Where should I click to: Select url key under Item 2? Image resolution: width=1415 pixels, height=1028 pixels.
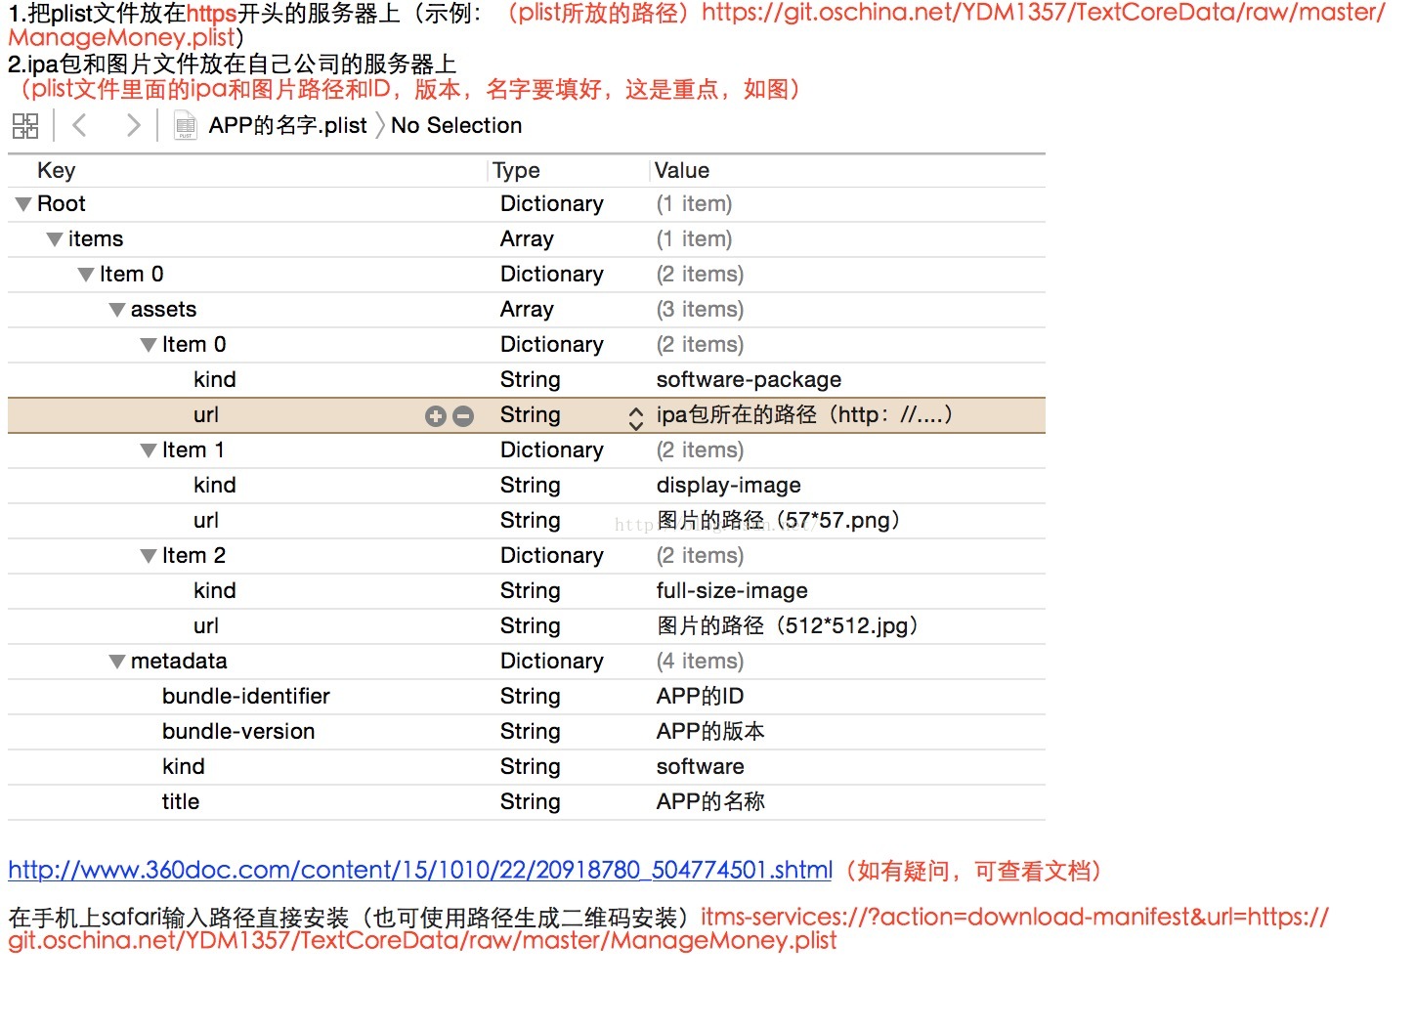(206, 626)
